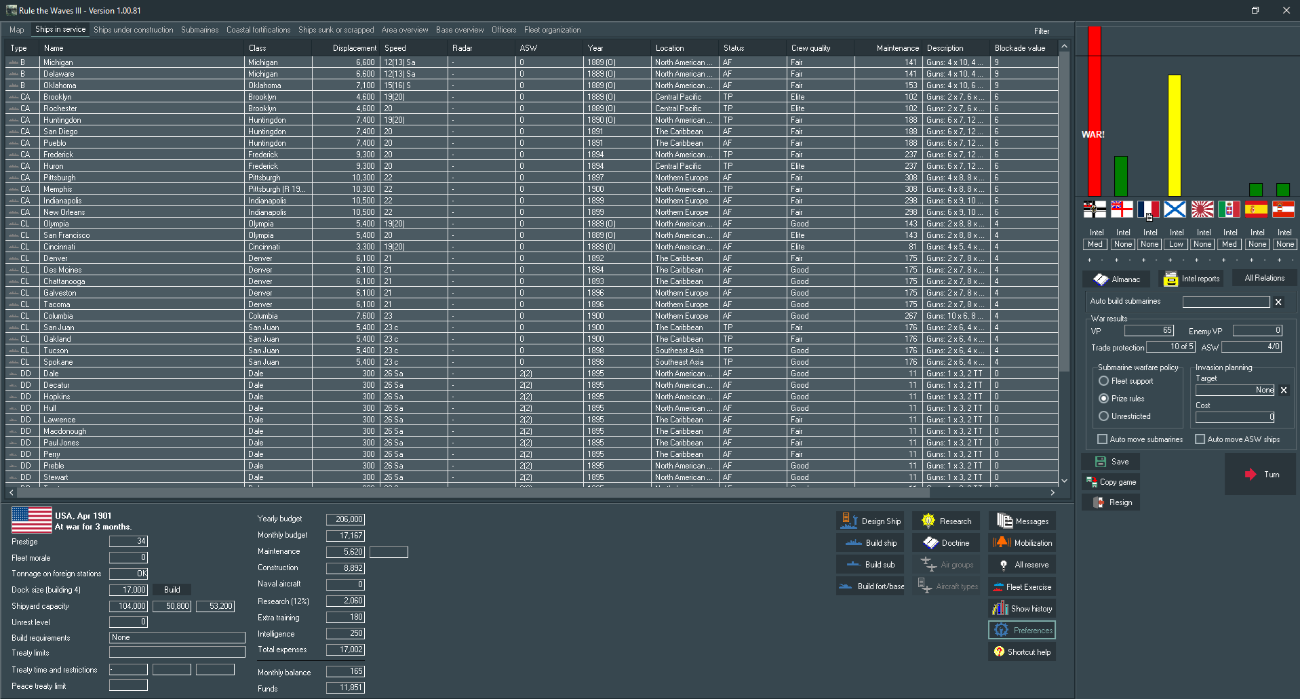Click the Build button beside Dock size
This screenshot has width=1300, height=699.
[x=172, y=590]
